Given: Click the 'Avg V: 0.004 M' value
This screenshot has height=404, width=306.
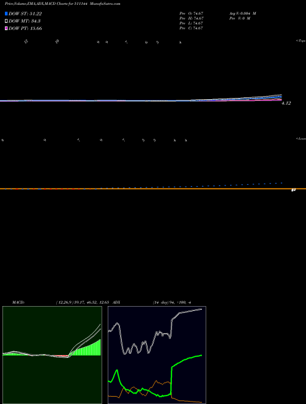Looking at the screenshot, I should click(242, 13).
